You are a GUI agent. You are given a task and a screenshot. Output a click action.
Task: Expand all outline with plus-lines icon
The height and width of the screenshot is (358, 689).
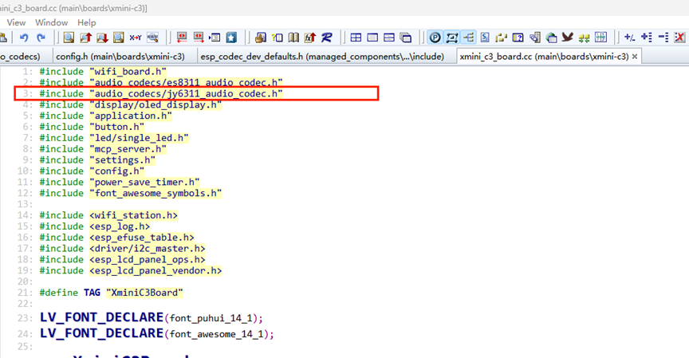point(647,37)
